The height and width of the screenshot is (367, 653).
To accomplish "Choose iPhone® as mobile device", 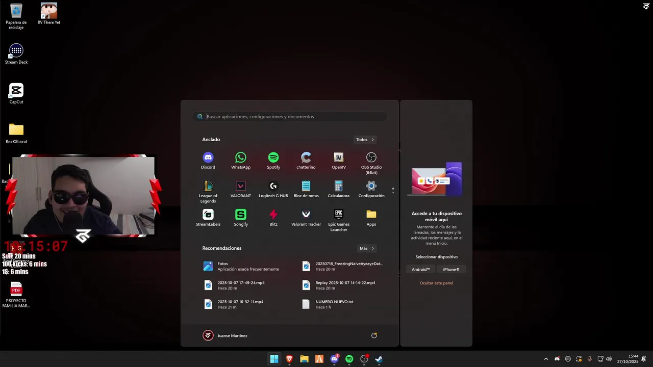I will [x=451, y=269].
